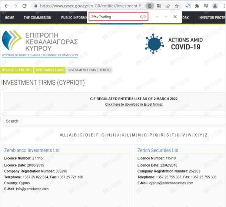Filter firms by letter D
The image size is (226, 207).
87,135
